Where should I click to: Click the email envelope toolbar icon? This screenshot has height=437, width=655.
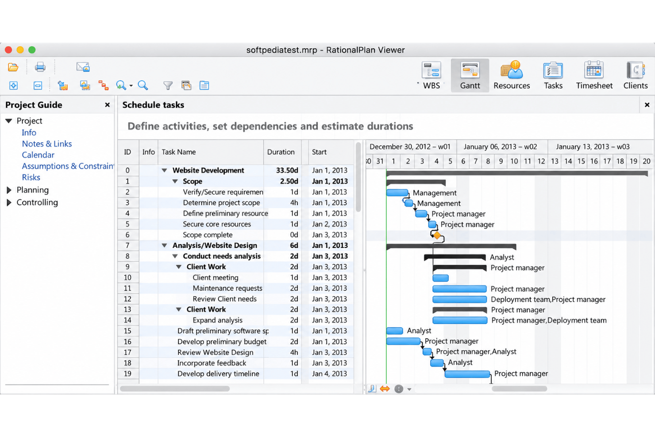point(83,67)
